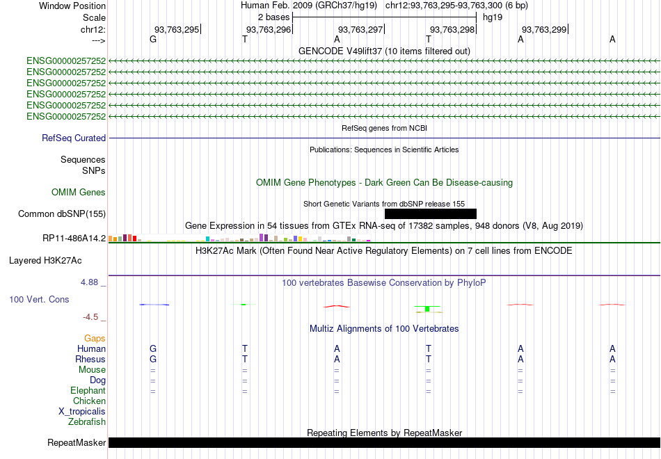Click the X_tropicalis species label
661x459 pixels.
click(x=82, y=412)
